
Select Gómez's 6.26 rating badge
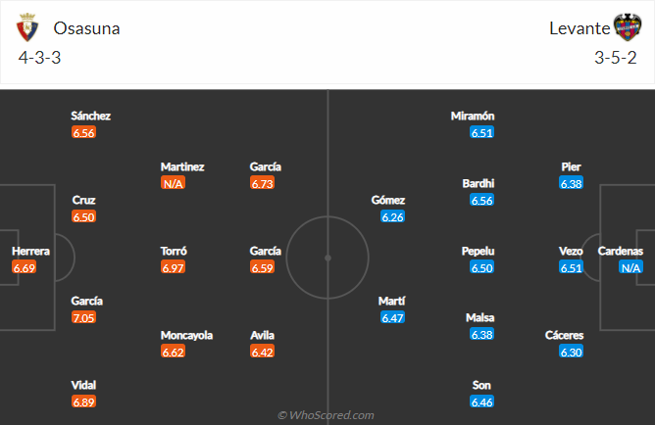pyautogui.click(x=392, y=216)
